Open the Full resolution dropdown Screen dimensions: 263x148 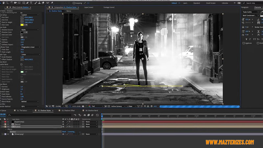(x=97, y=106)
